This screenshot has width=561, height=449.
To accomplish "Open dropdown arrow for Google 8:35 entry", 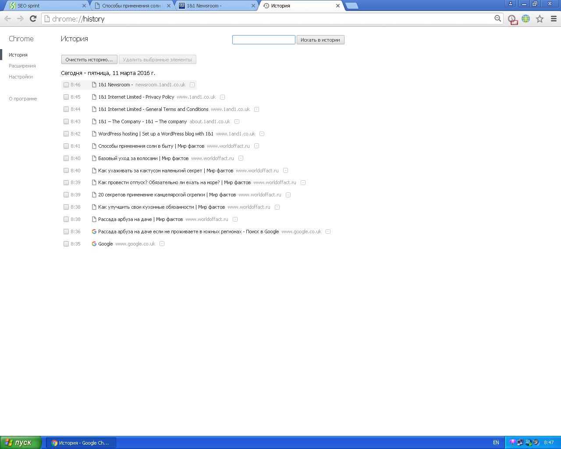I will pyautogui.click(x=162, y=244).
